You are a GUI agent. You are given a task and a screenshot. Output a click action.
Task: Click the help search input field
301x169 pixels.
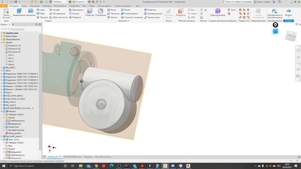point(238,2)
